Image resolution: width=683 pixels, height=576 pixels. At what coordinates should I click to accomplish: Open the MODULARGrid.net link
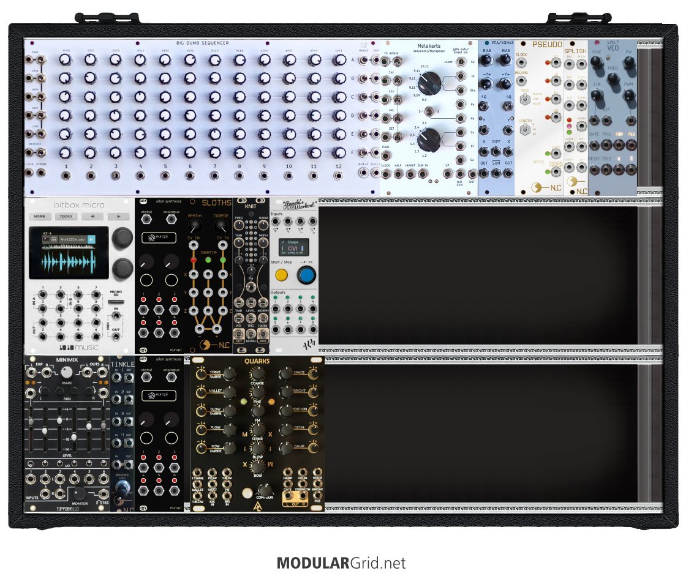[x=341, y=563]
